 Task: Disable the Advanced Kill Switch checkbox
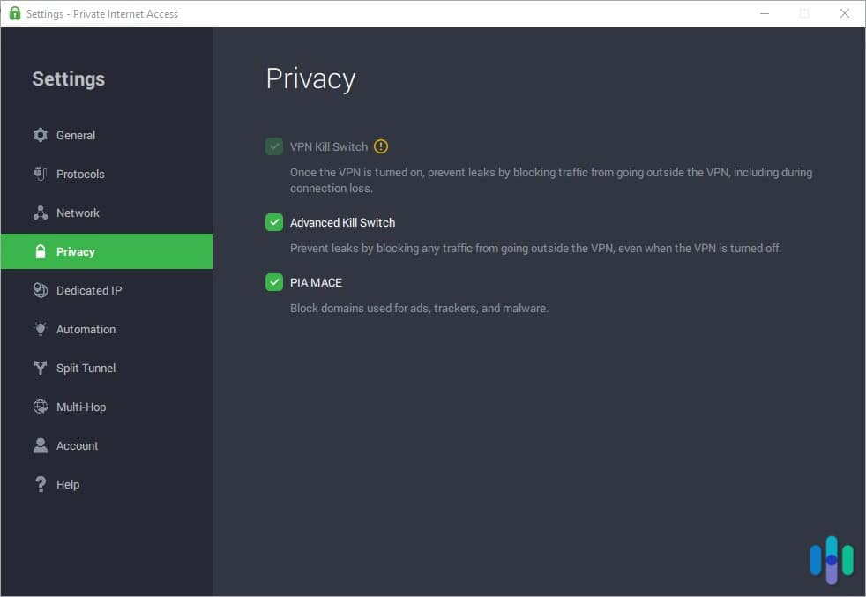[x=274, y=222]
